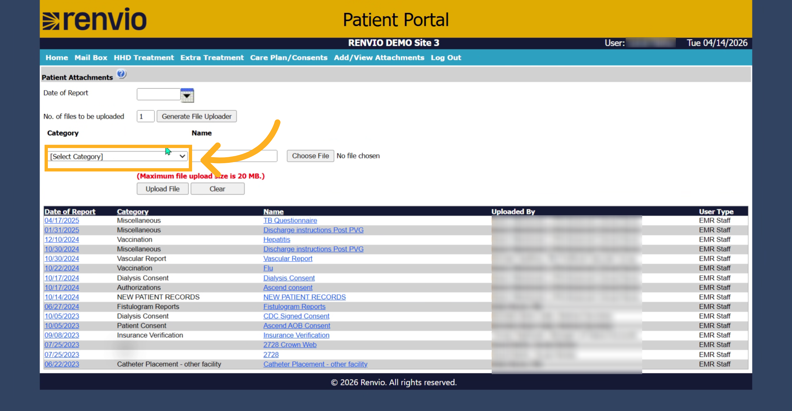Click Log Out

pyautogui.click(x=446, y=58)
